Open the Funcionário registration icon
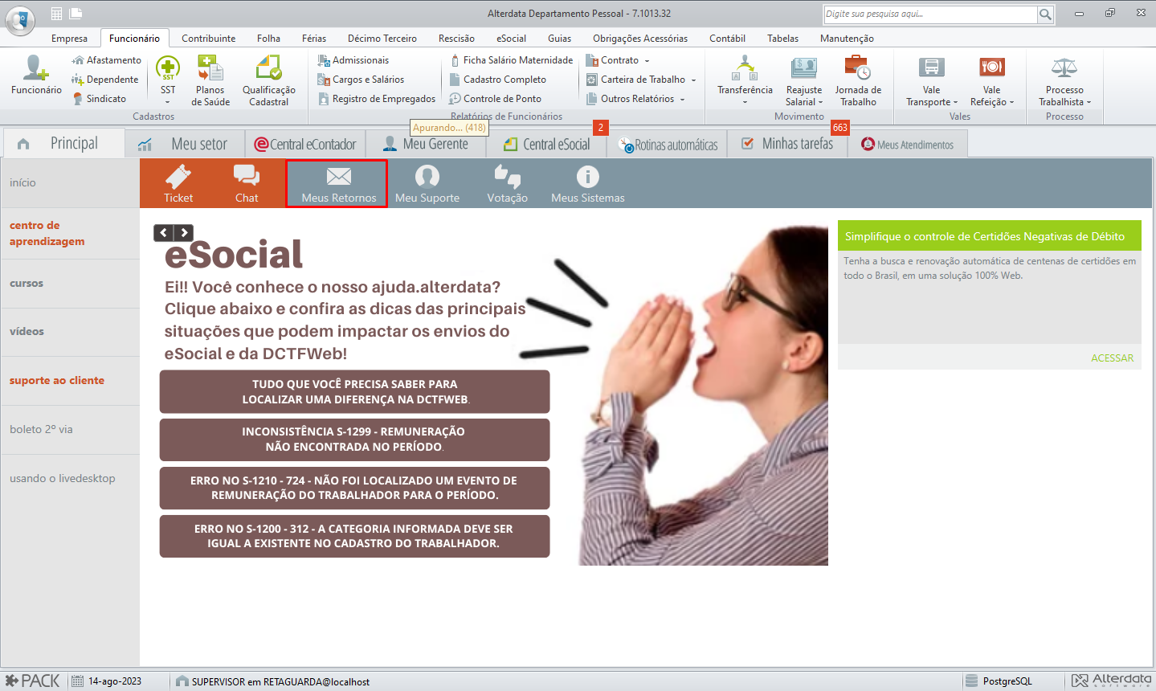Screen dimensions: 1156x691 (36, 76)
